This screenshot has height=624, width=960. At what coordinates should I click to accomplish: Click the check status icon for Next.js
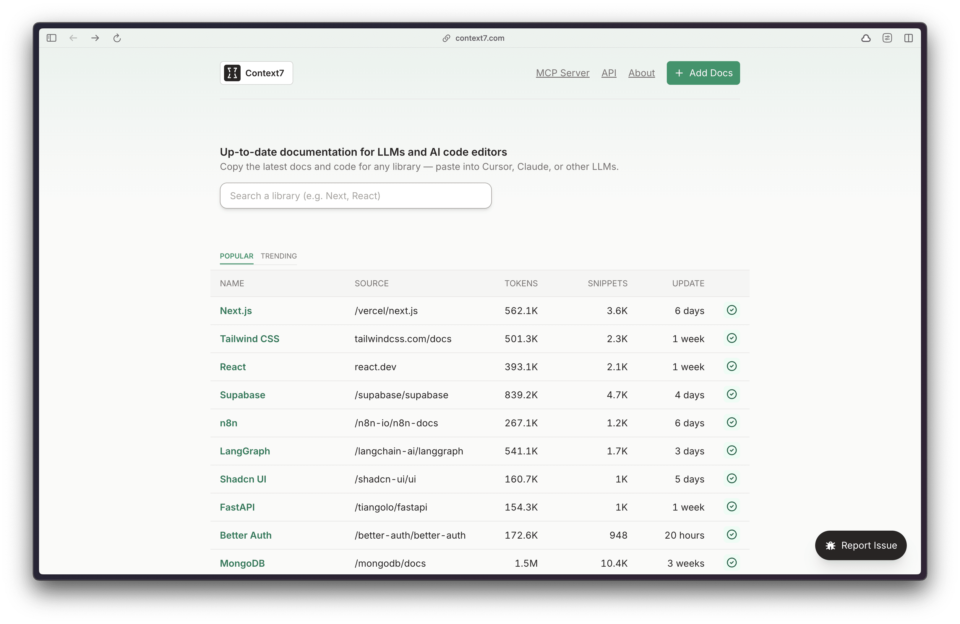click(732, 310)
